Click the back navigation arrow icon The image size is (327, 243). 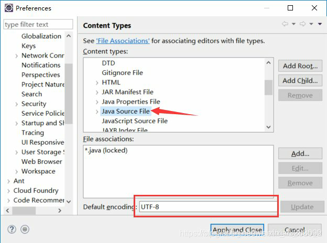[x=285, y=24]
